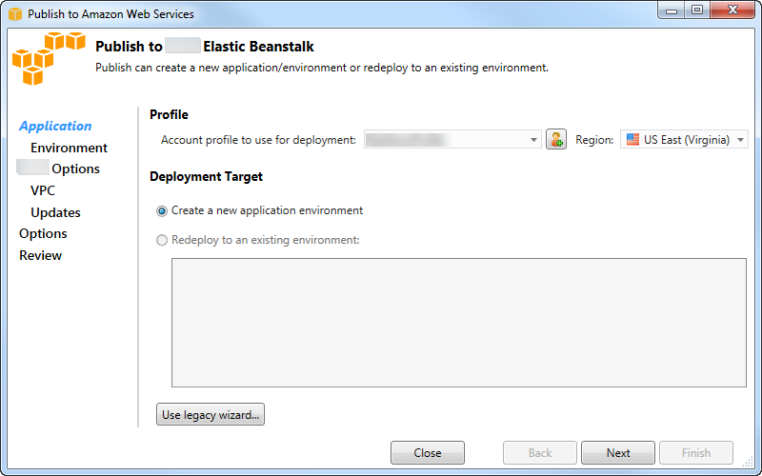This screenshot has height=476, width=762.
Task: Click the US flag icon in Region
Action: click(x=632, y=140)
